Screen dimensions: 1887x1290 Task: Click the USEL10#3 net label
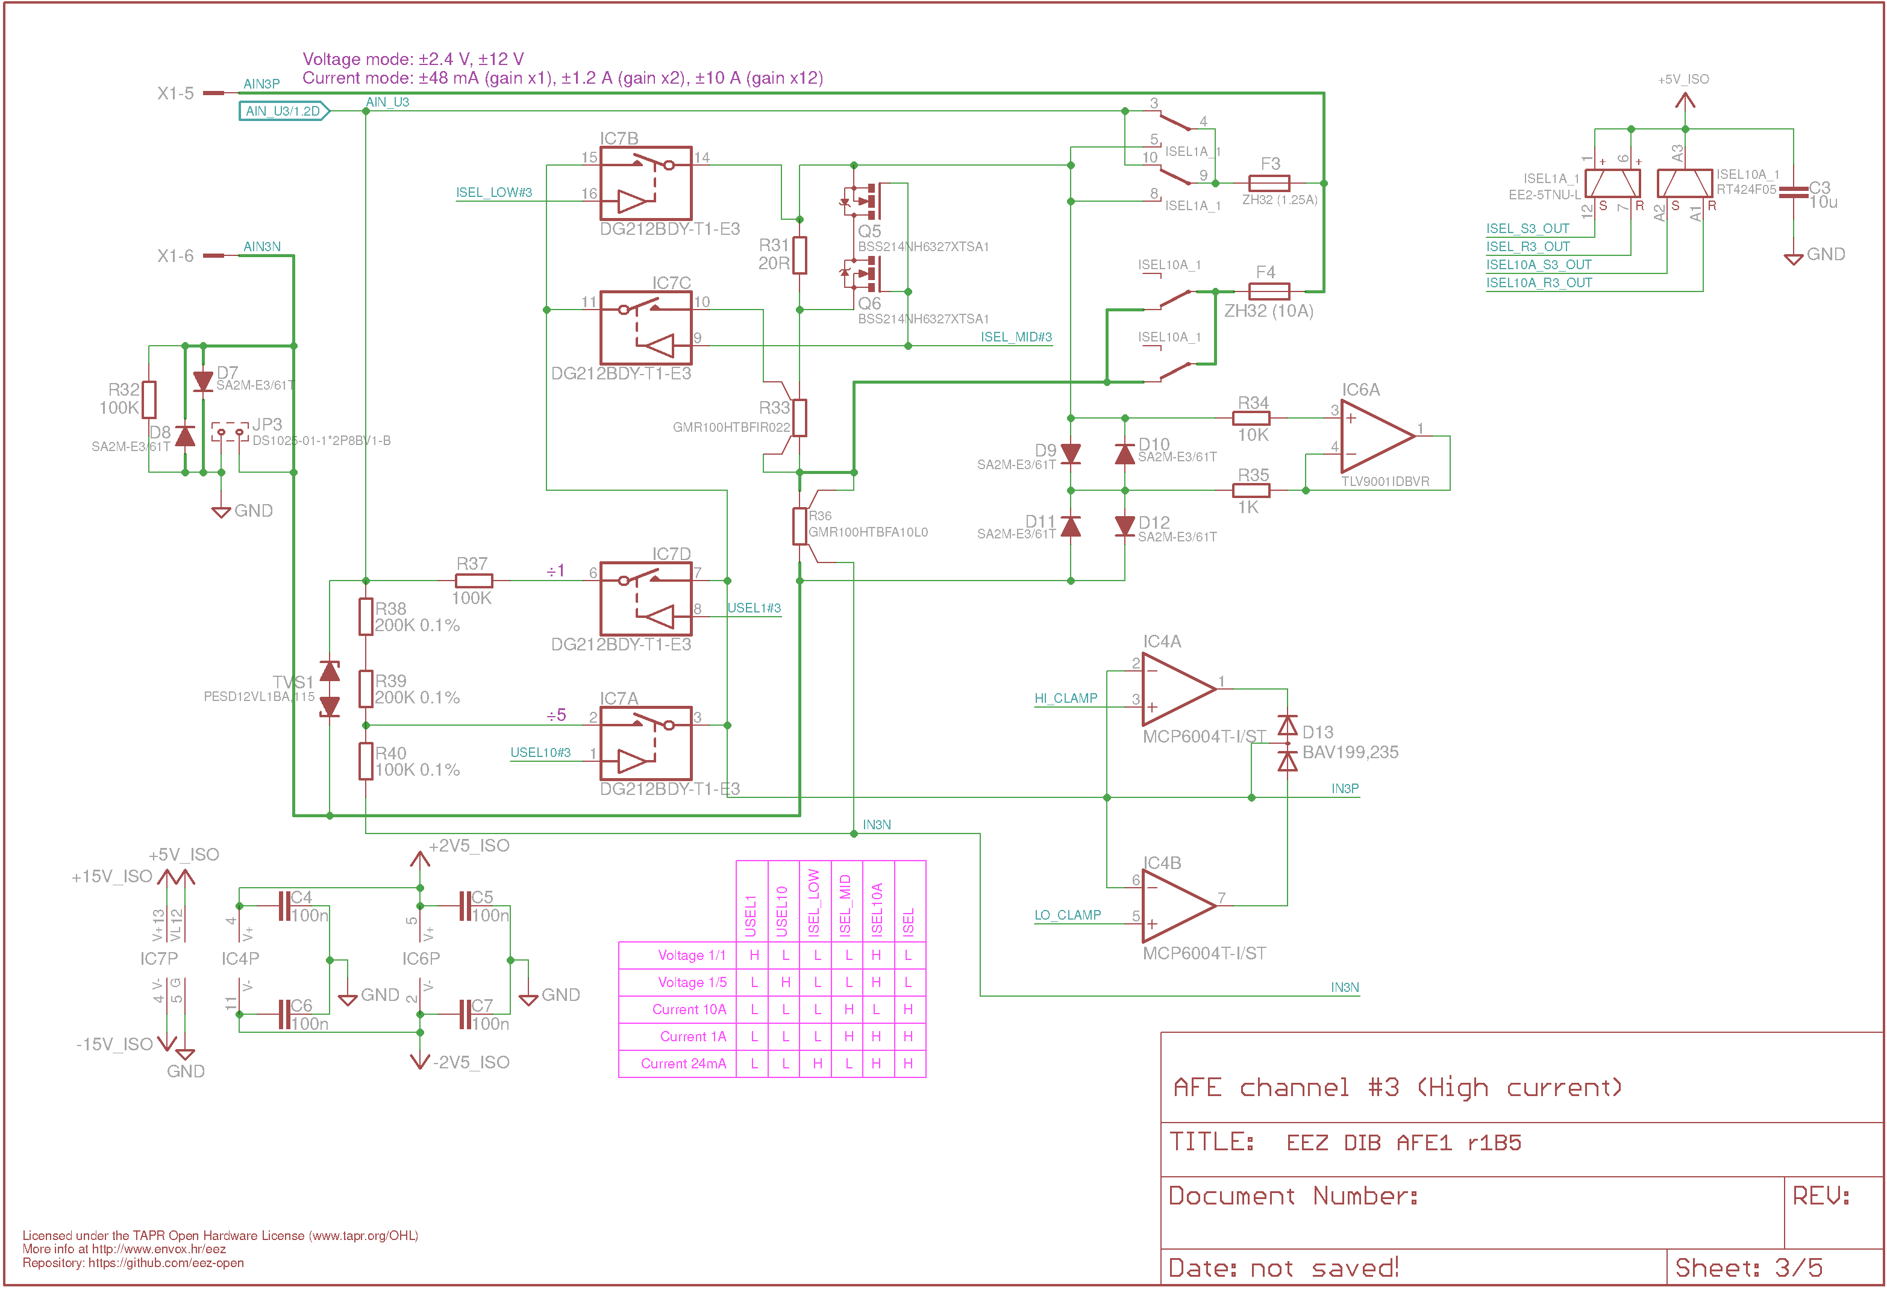(x=541, y=753)
